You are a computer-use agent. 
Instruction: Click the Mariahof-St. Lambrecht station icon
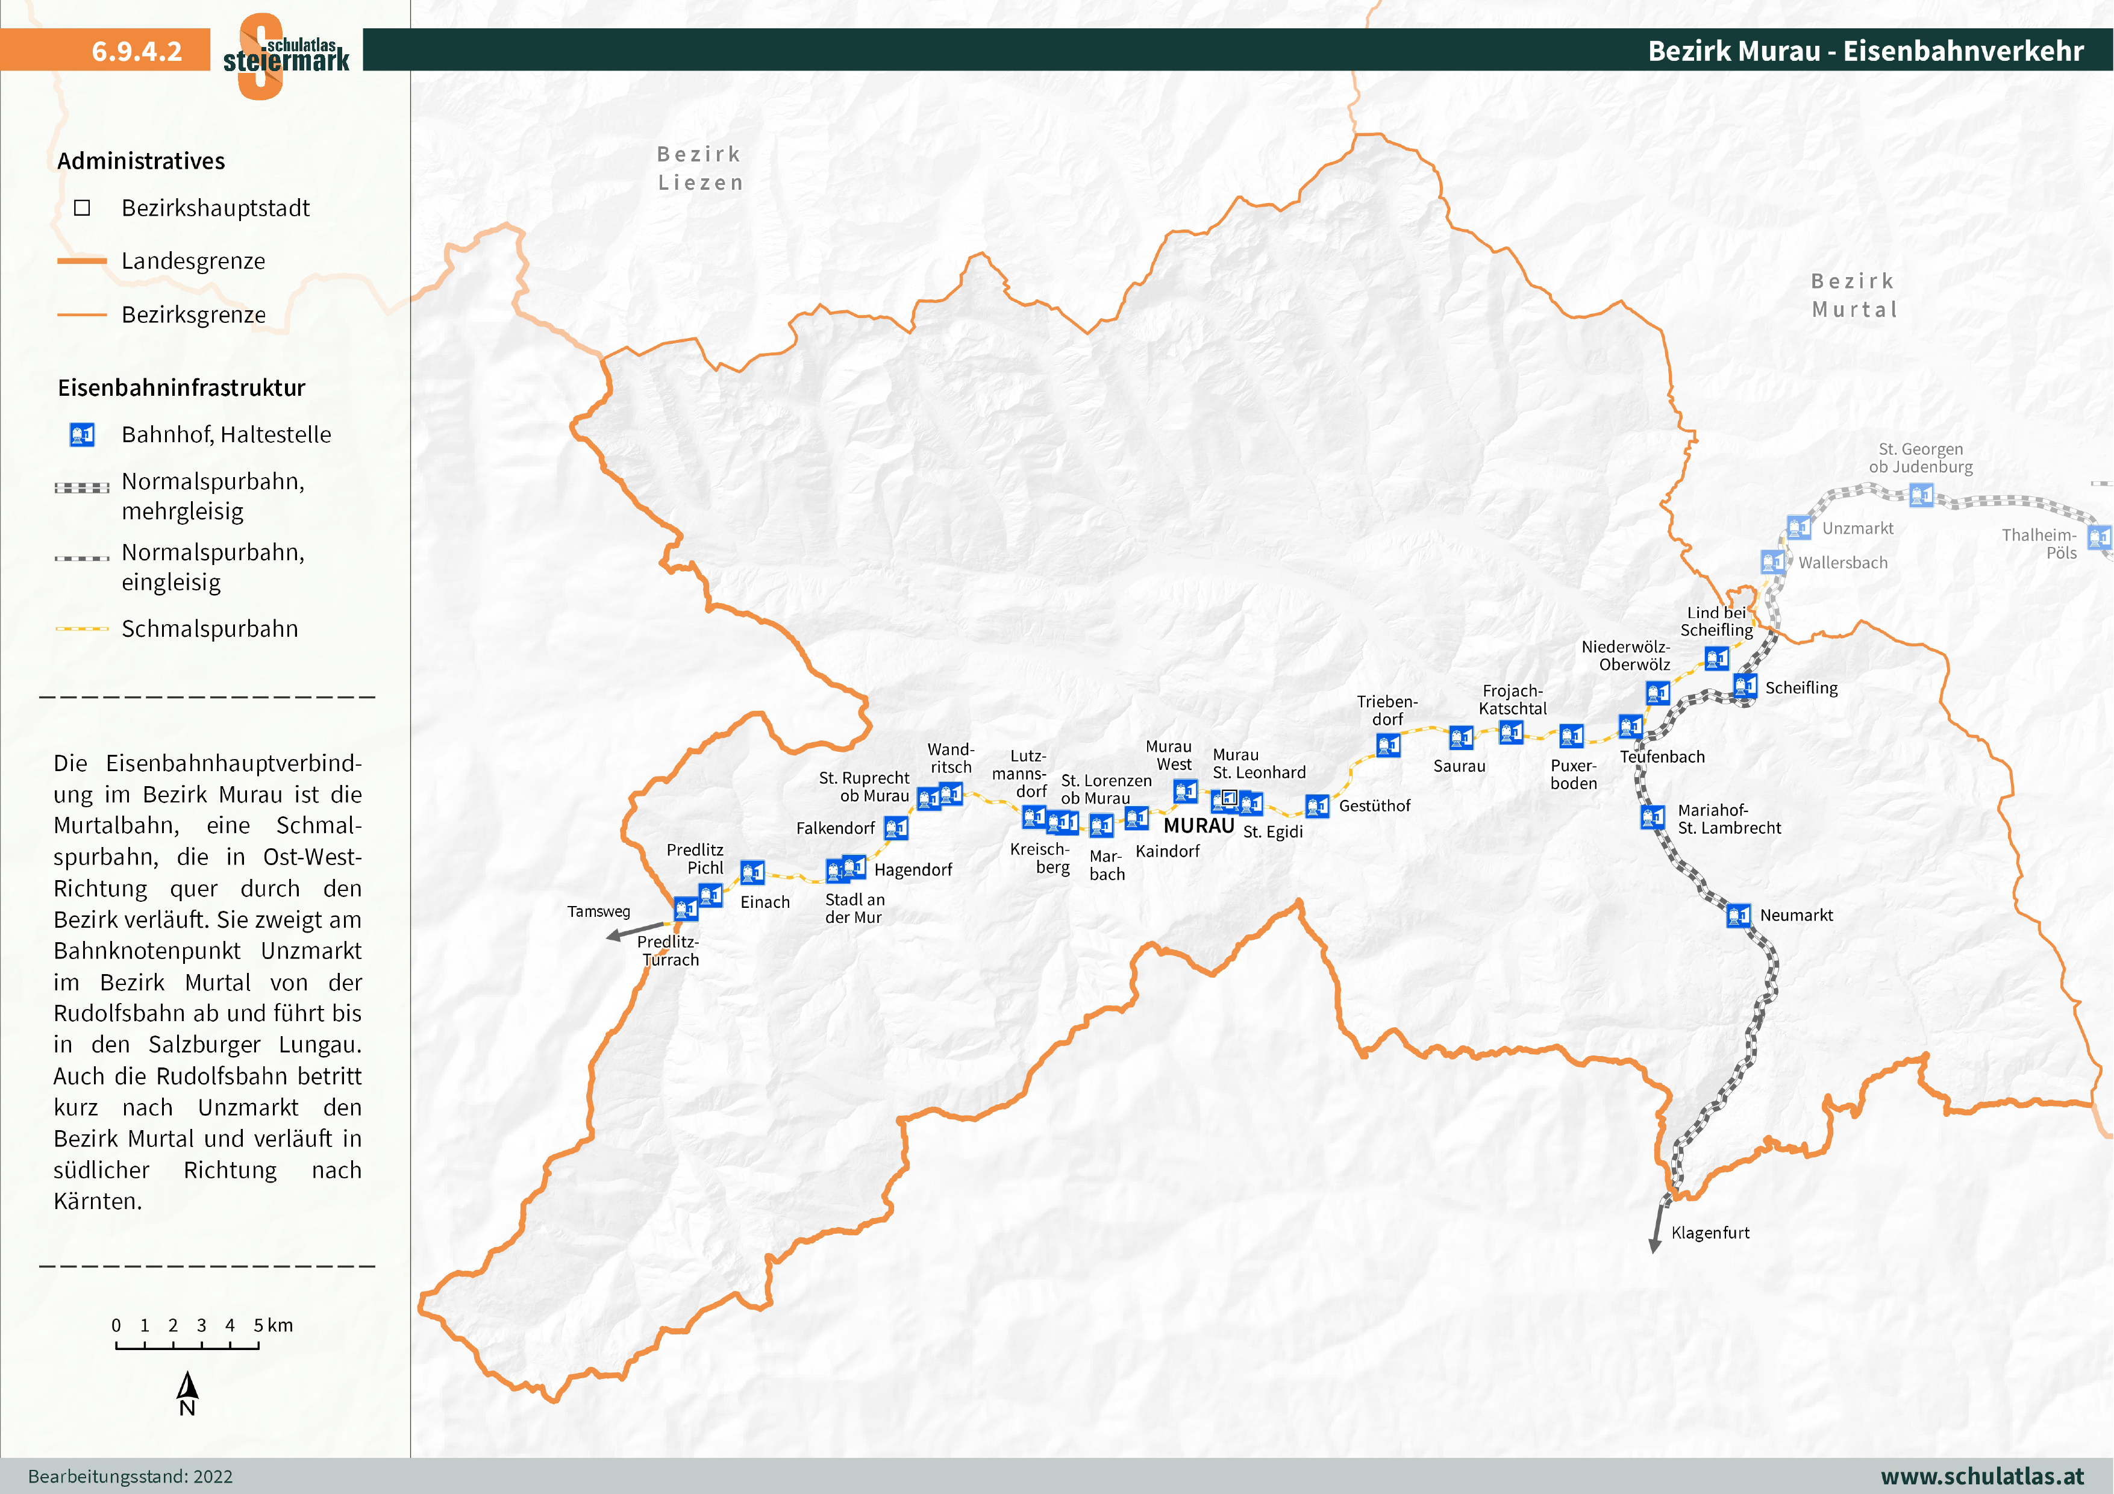tap(1653, 816)
